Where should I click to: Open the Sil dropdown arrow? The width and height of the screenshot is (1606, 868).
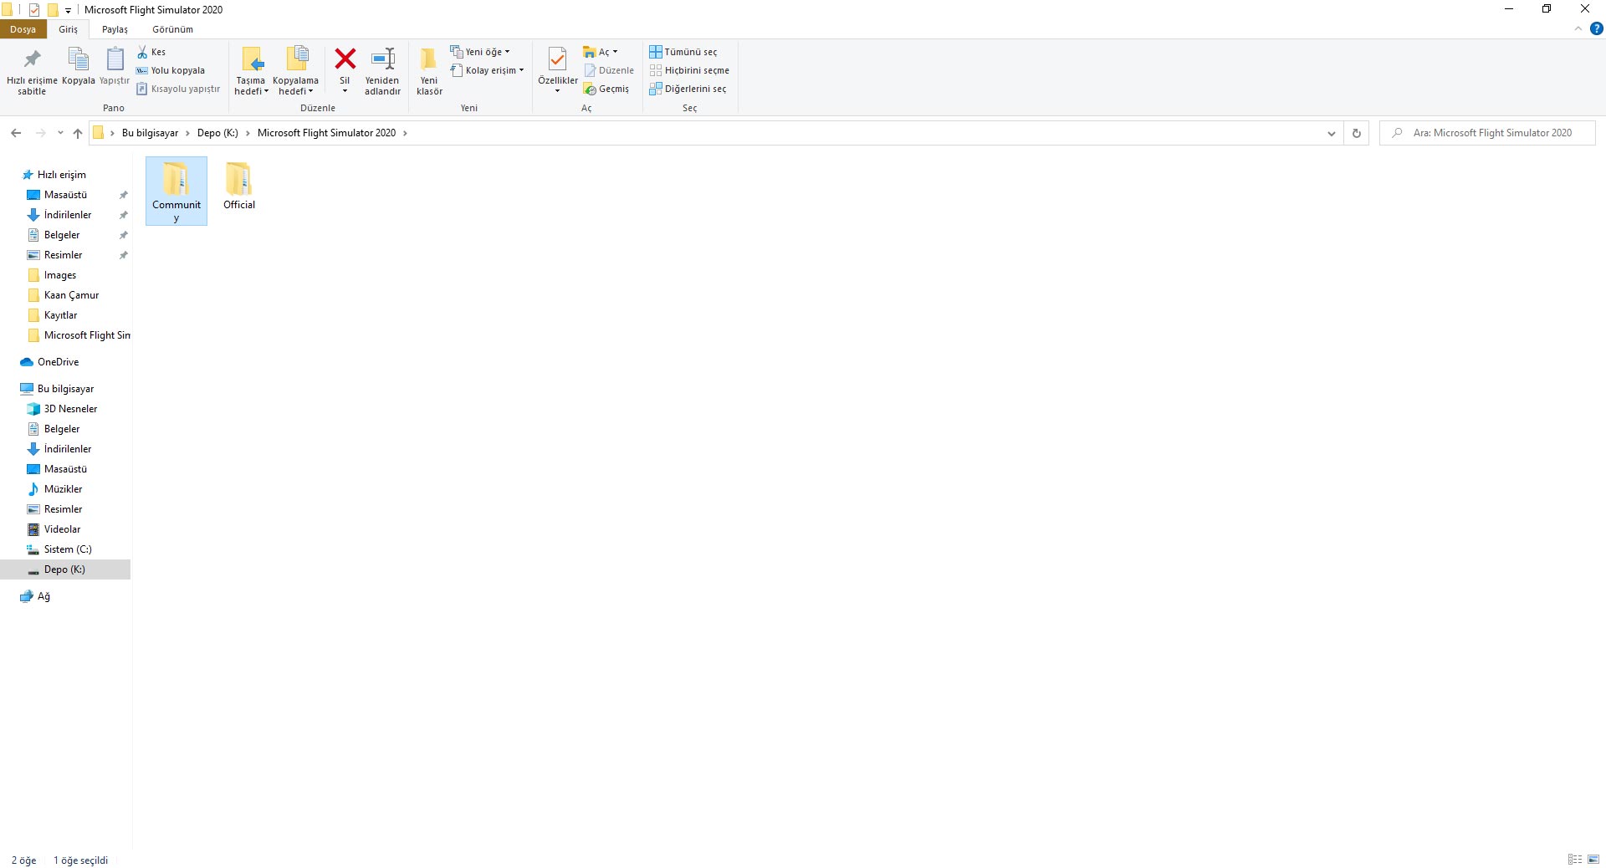[x=345, y=91]
